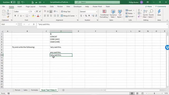
Task: Open the Borders button
Action: pyautogui.click(x=27, y=16)
